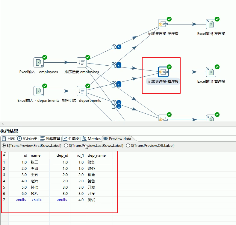Screen dimensions: 236x225
Task: Select the name cell 钱八
Action: coord(39,193)
